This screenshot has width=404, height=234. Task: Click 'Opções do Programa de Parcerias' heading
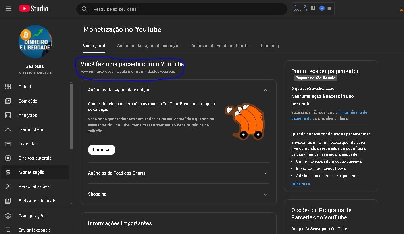(321, 214)
